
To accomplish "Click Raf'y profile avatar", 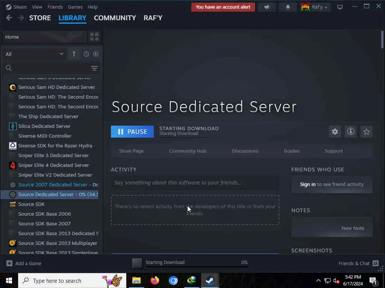I will coord(305,7).
